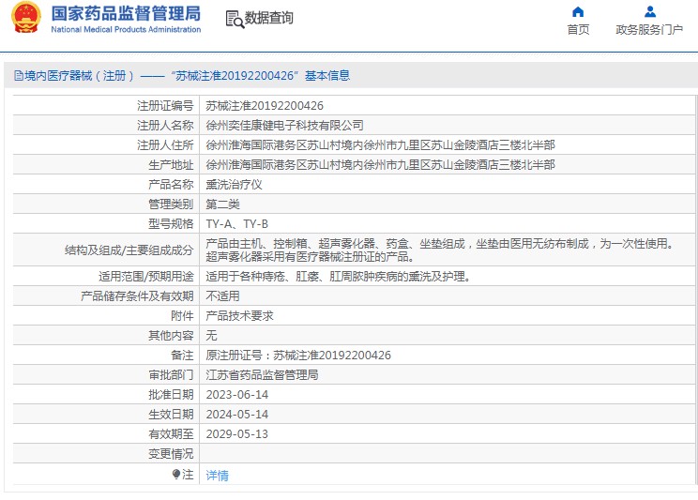Click the document icon before 境内医疗器械
698x500 pixels.
point(18,76)
